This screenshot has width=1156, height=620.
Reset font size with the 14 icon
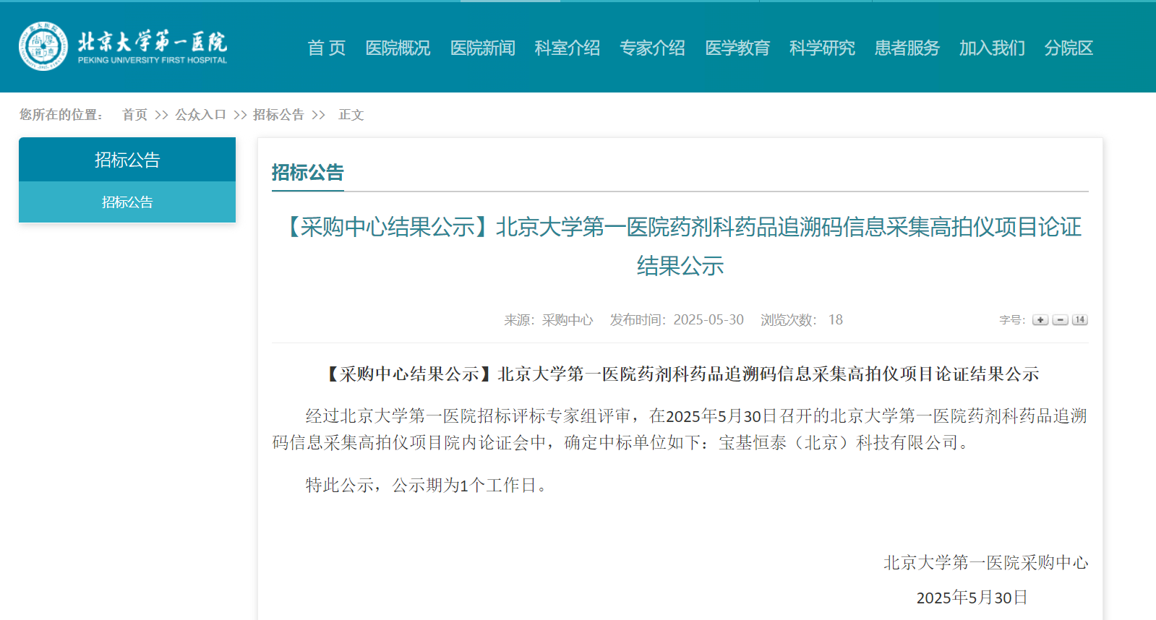point(1079,320)
